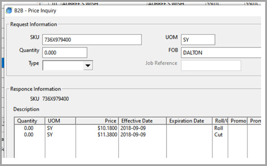The image size is (267, 166).
Task: Click the 2018-09-09 date in the Cut row
Action: pos(133,135)
